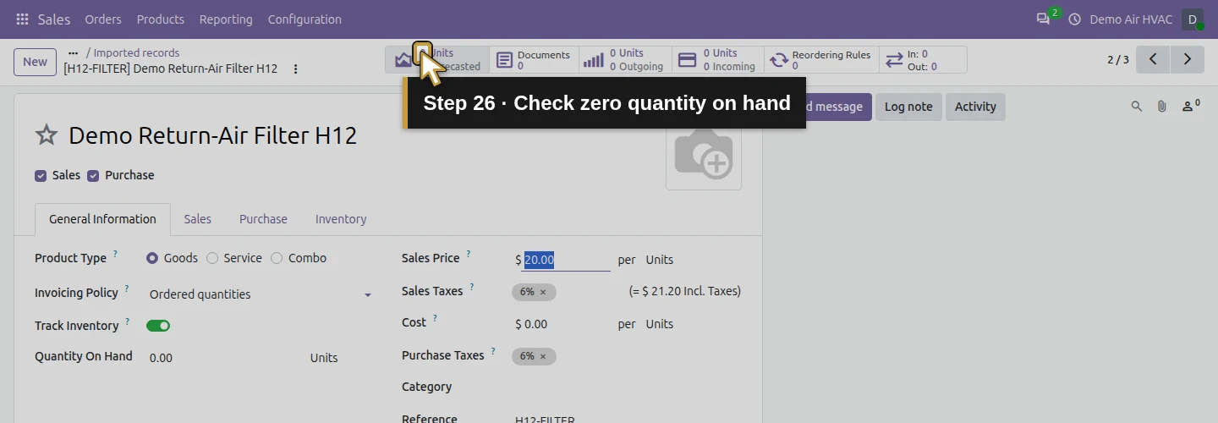Show Product Type help tooltip
1218x423 pixels.
point(115,254)
